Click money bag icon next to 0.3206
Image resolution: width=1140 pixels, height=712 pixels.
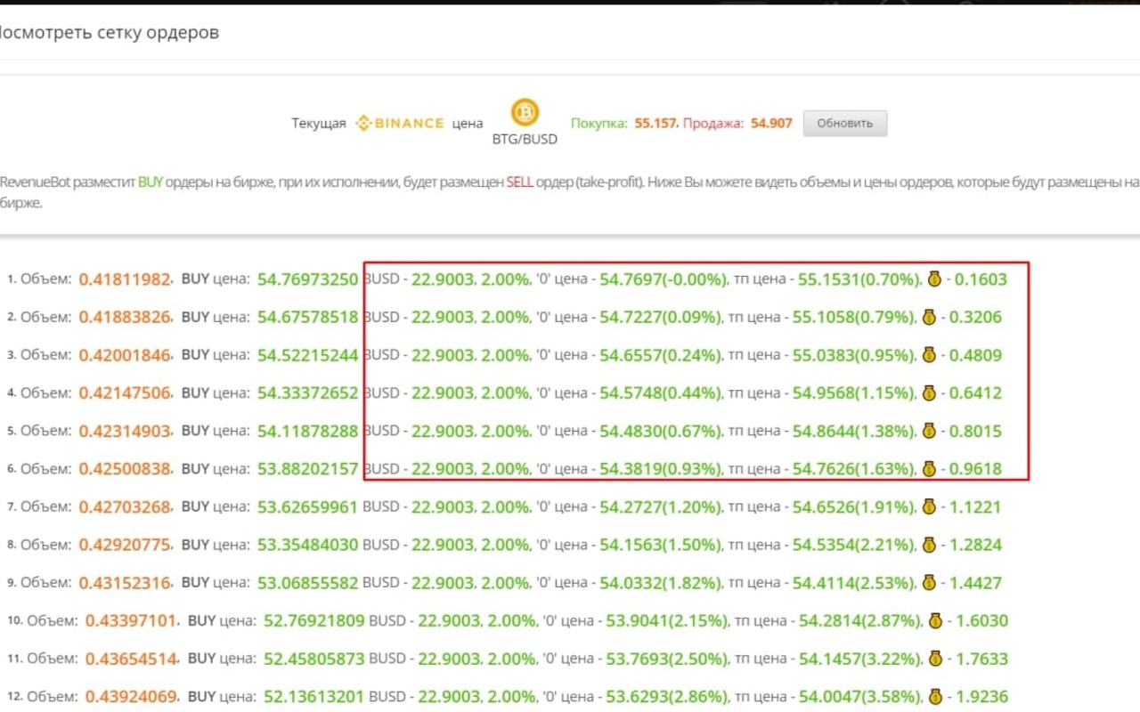click(x=929, y=317)
